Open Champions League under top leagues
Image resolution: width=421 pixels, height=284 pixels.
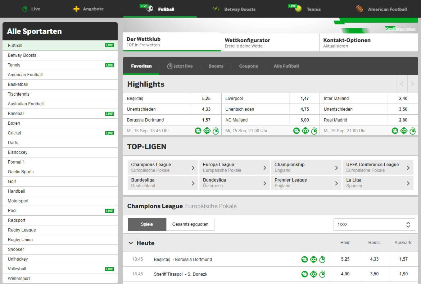pos(163,167)
